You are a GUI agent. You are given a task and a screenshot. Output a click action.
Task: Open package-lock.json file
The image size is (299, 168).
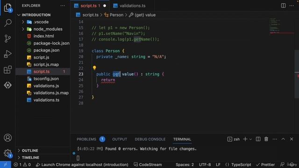(51, 43)
